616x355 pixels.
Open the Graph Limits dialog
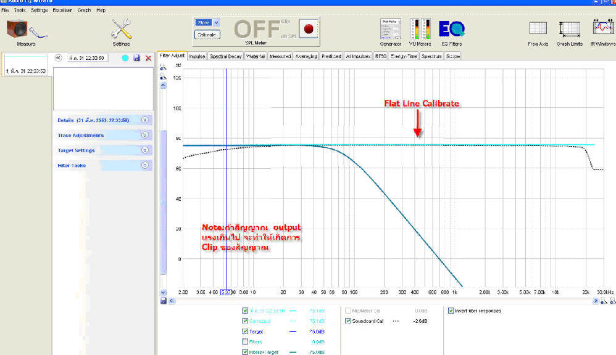tap(569, 33)
